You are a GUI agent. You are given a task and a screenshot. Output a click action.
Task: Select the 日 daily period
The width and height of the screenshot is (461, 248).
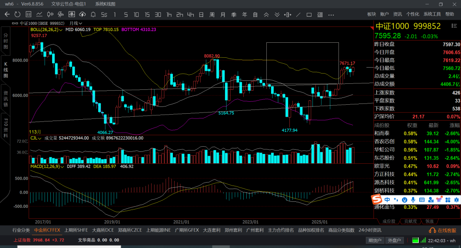pyautogui.click(x=201, y=14)
